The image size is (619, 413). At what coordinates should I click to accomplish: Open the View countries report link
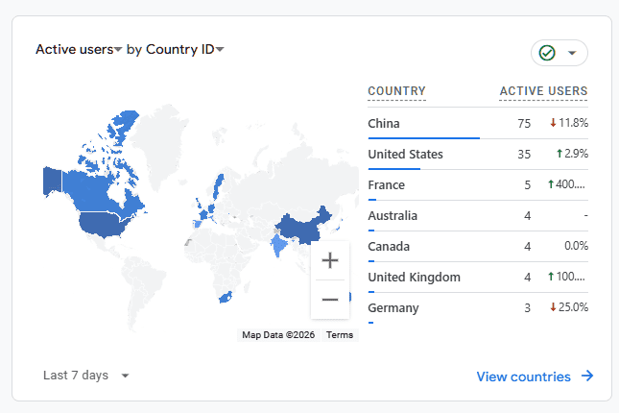click(524, 377)
